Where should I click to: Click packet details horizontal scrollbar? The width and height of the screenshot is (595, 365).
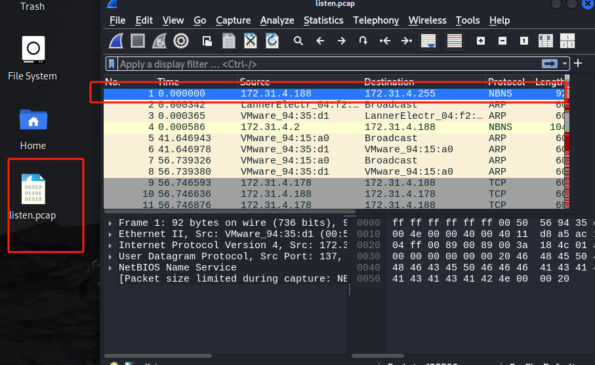[158, 356]
